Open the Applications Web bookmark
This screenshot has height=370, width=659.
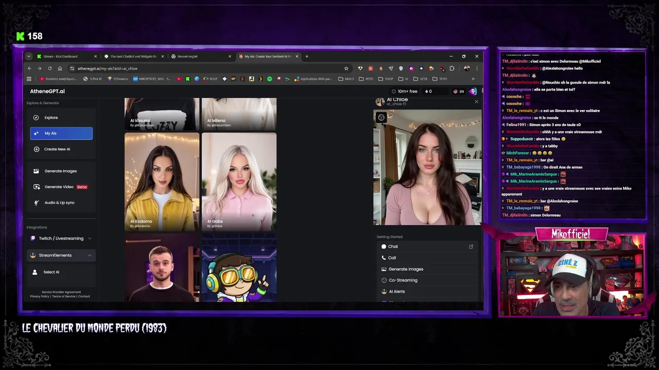point(313,79)
